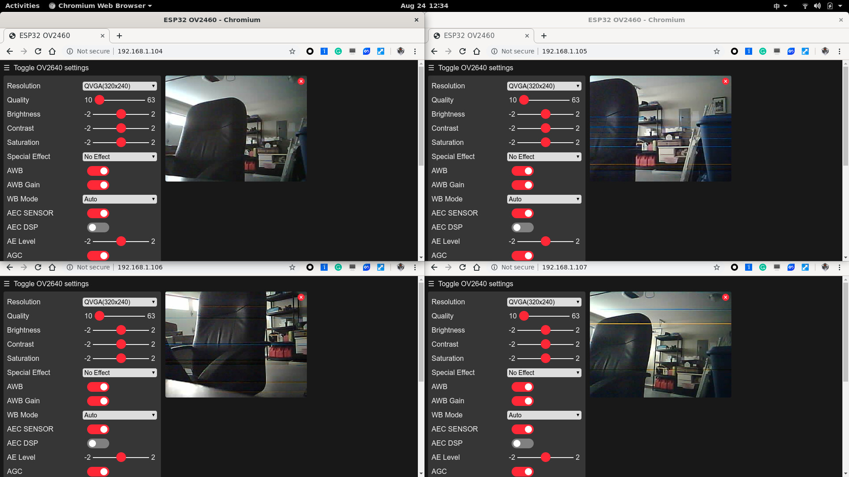This screenshot has height=477, width=849.
Task: Enable AEC DSP toggle on 192.168.1.104
Action: [x=98, y=227]
